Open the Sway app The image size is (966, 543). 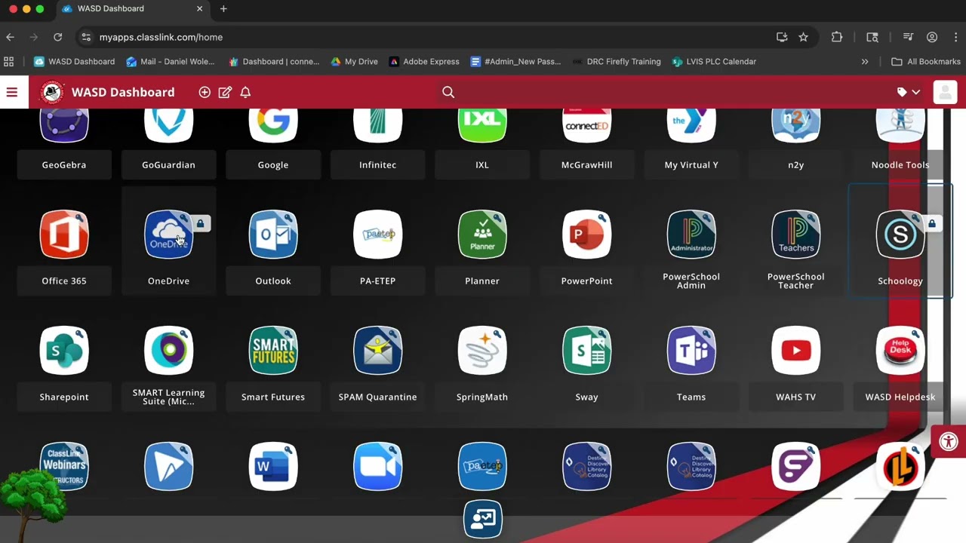point(586,351)
